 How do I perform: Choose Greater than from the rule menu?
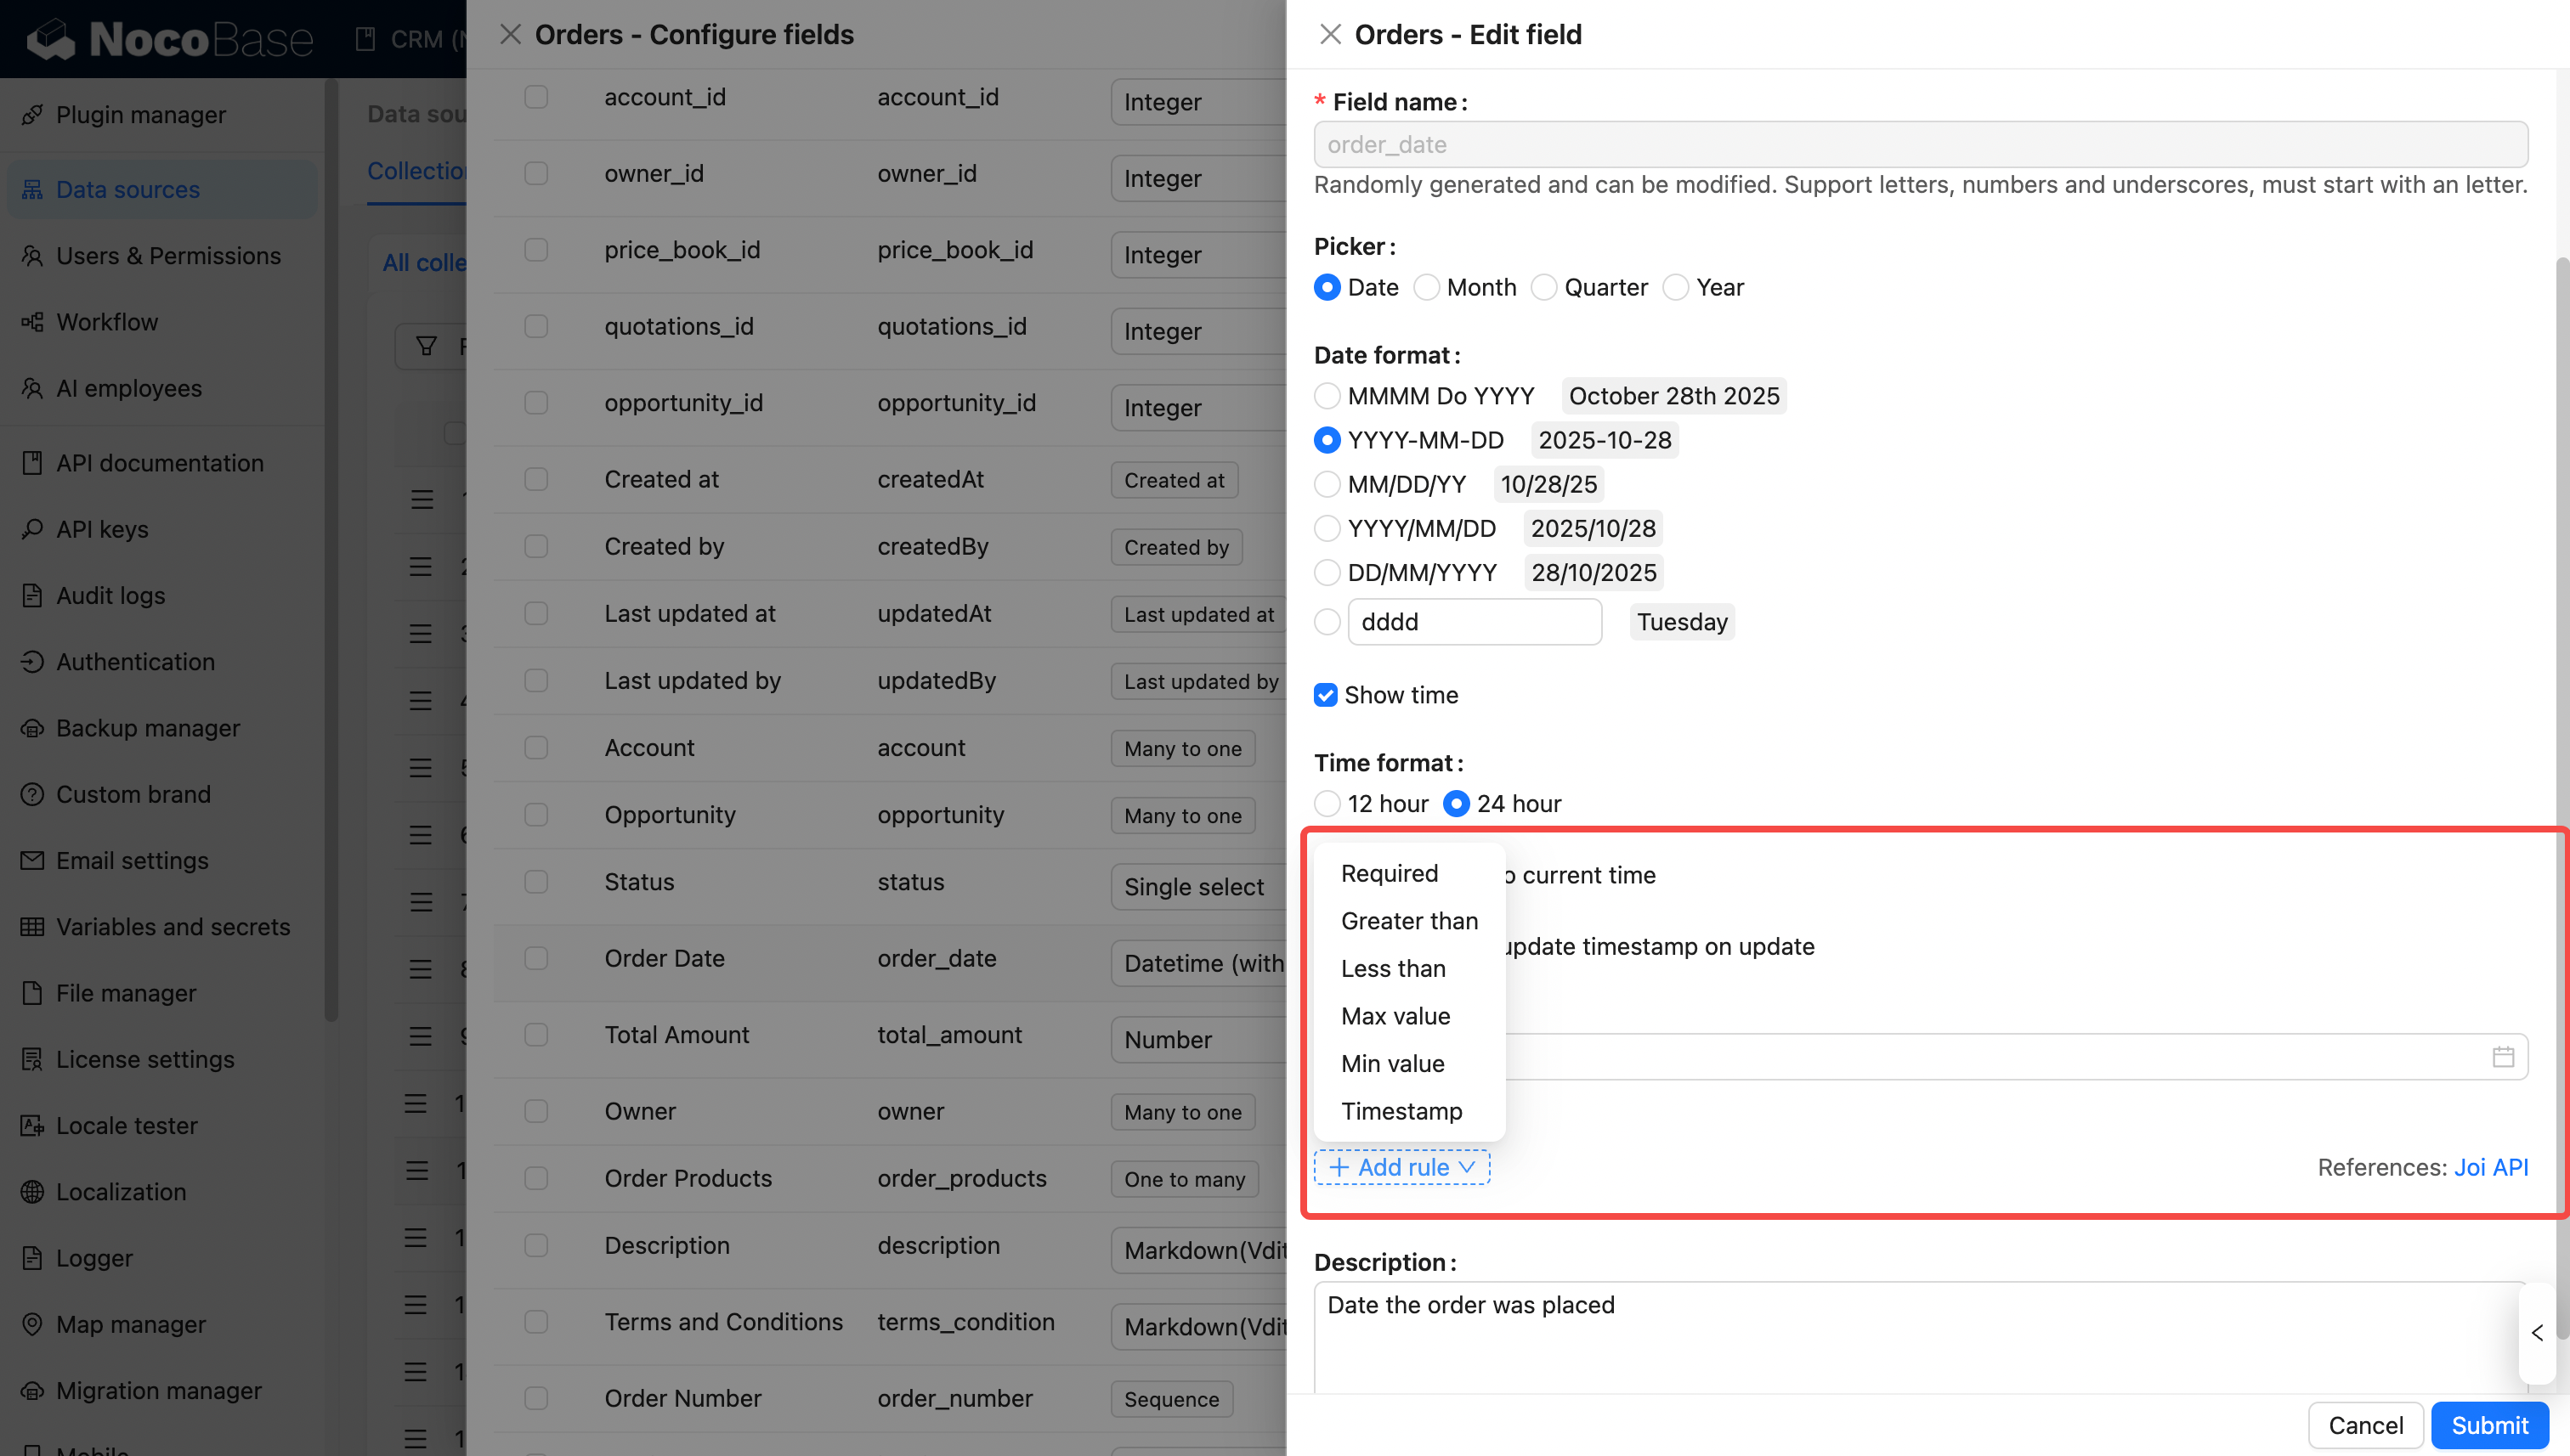[1408, 921]
